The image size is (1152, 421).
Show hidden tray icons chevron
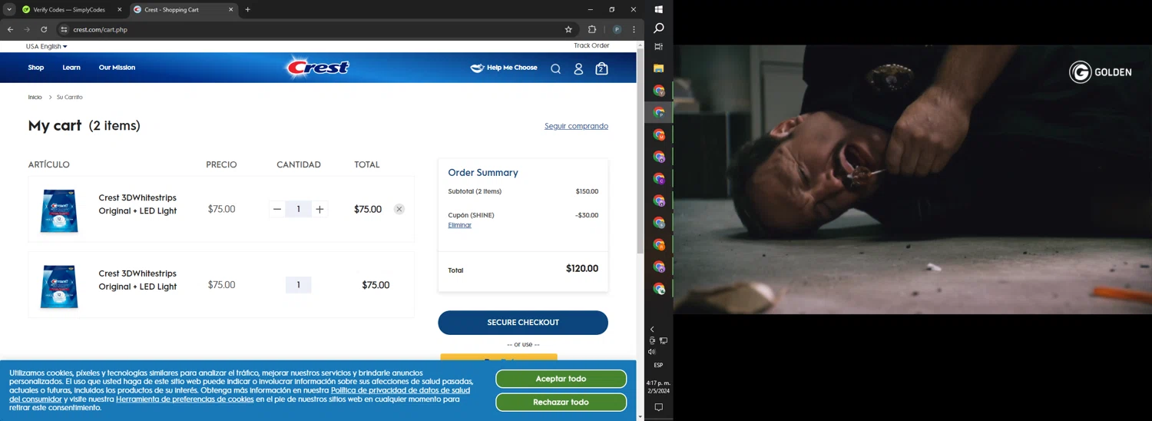click(652, 330)
